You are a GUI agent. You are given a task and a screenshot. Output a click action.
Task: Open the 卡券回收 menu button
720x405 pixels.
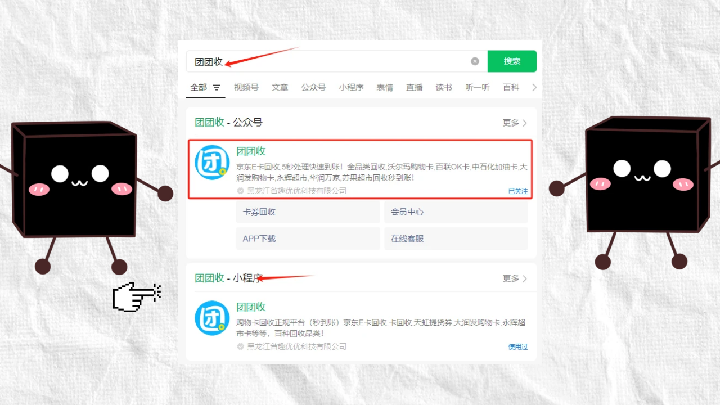point(308,212)
